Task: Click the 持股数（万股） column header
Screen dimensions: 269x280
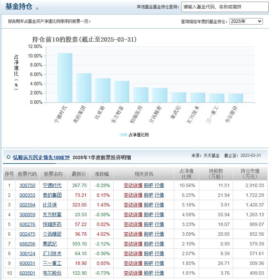Action: click(x=216, y=174)
